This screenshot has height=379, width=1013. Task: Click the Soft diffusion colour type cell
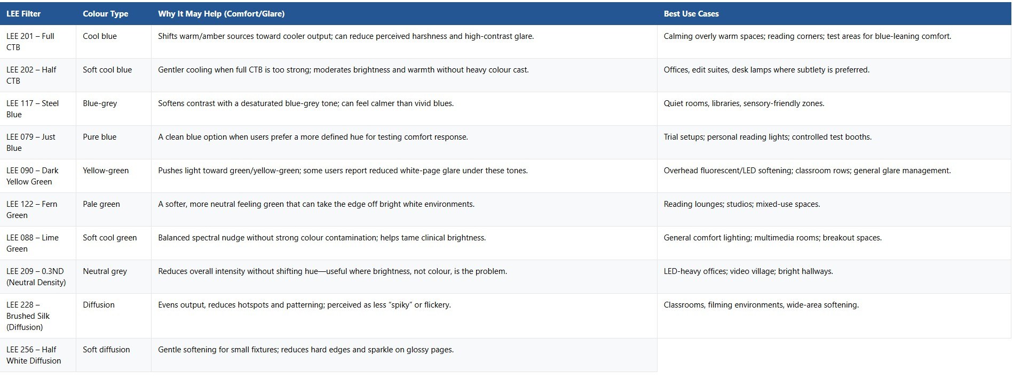click(106, 350)
